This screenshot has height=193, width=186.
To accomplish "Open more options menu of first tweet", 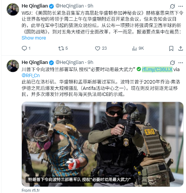I will tap(181, 6).
